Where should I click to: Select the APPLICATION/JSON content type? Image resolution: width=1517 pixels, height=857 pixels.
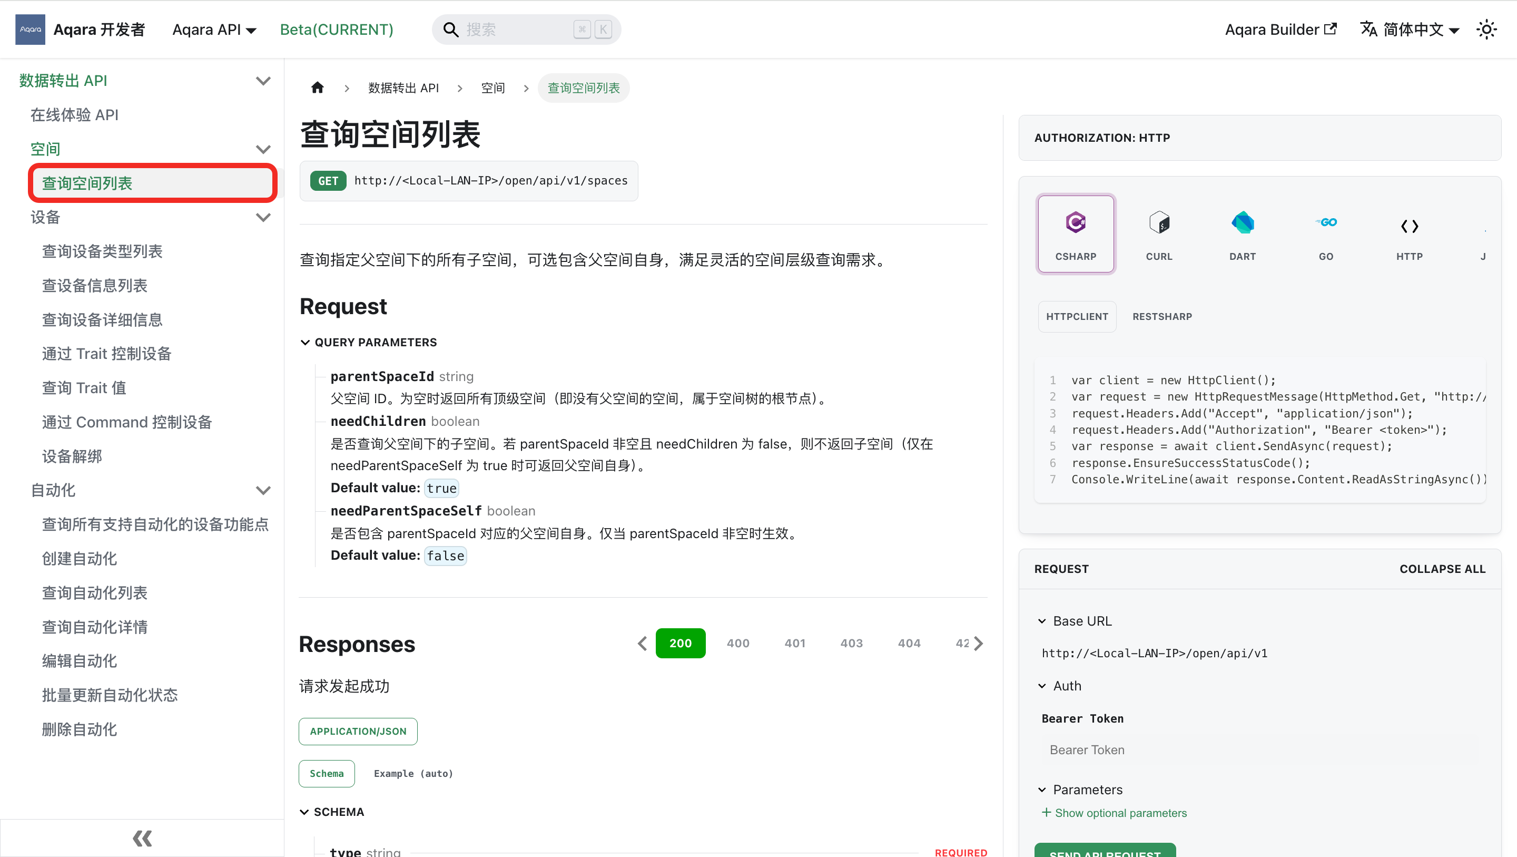[358, 732]
